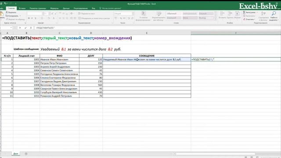Click the Fill Color bucket button
Screen dimensions: 281x158
49,18
